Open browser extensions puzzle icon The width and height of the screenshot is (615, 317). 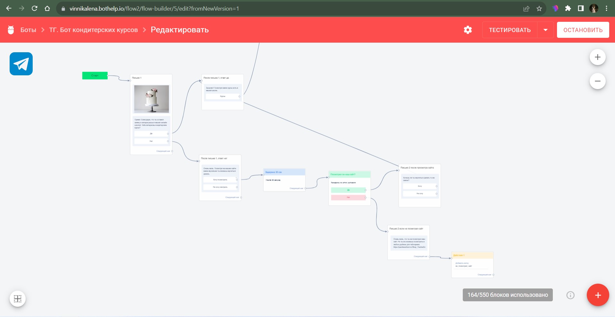pos(568,9)
